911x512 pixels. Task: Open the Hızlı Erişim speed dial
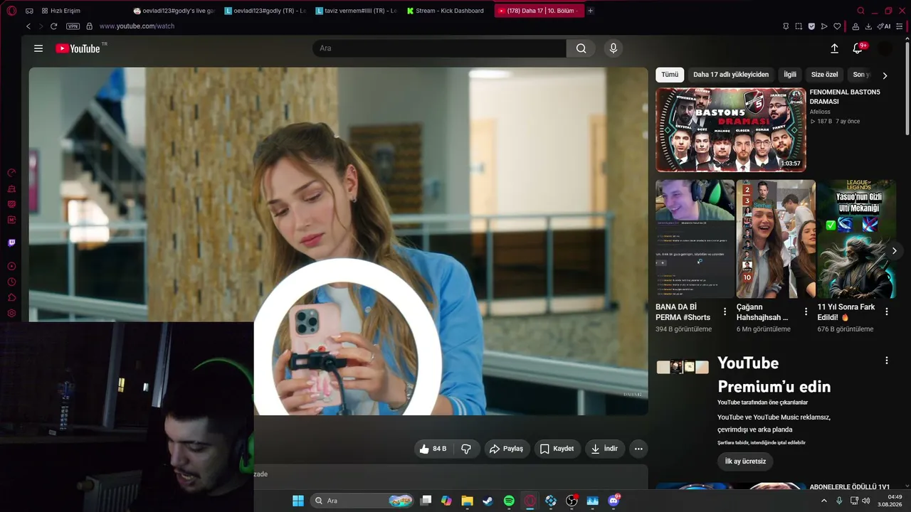60,11
